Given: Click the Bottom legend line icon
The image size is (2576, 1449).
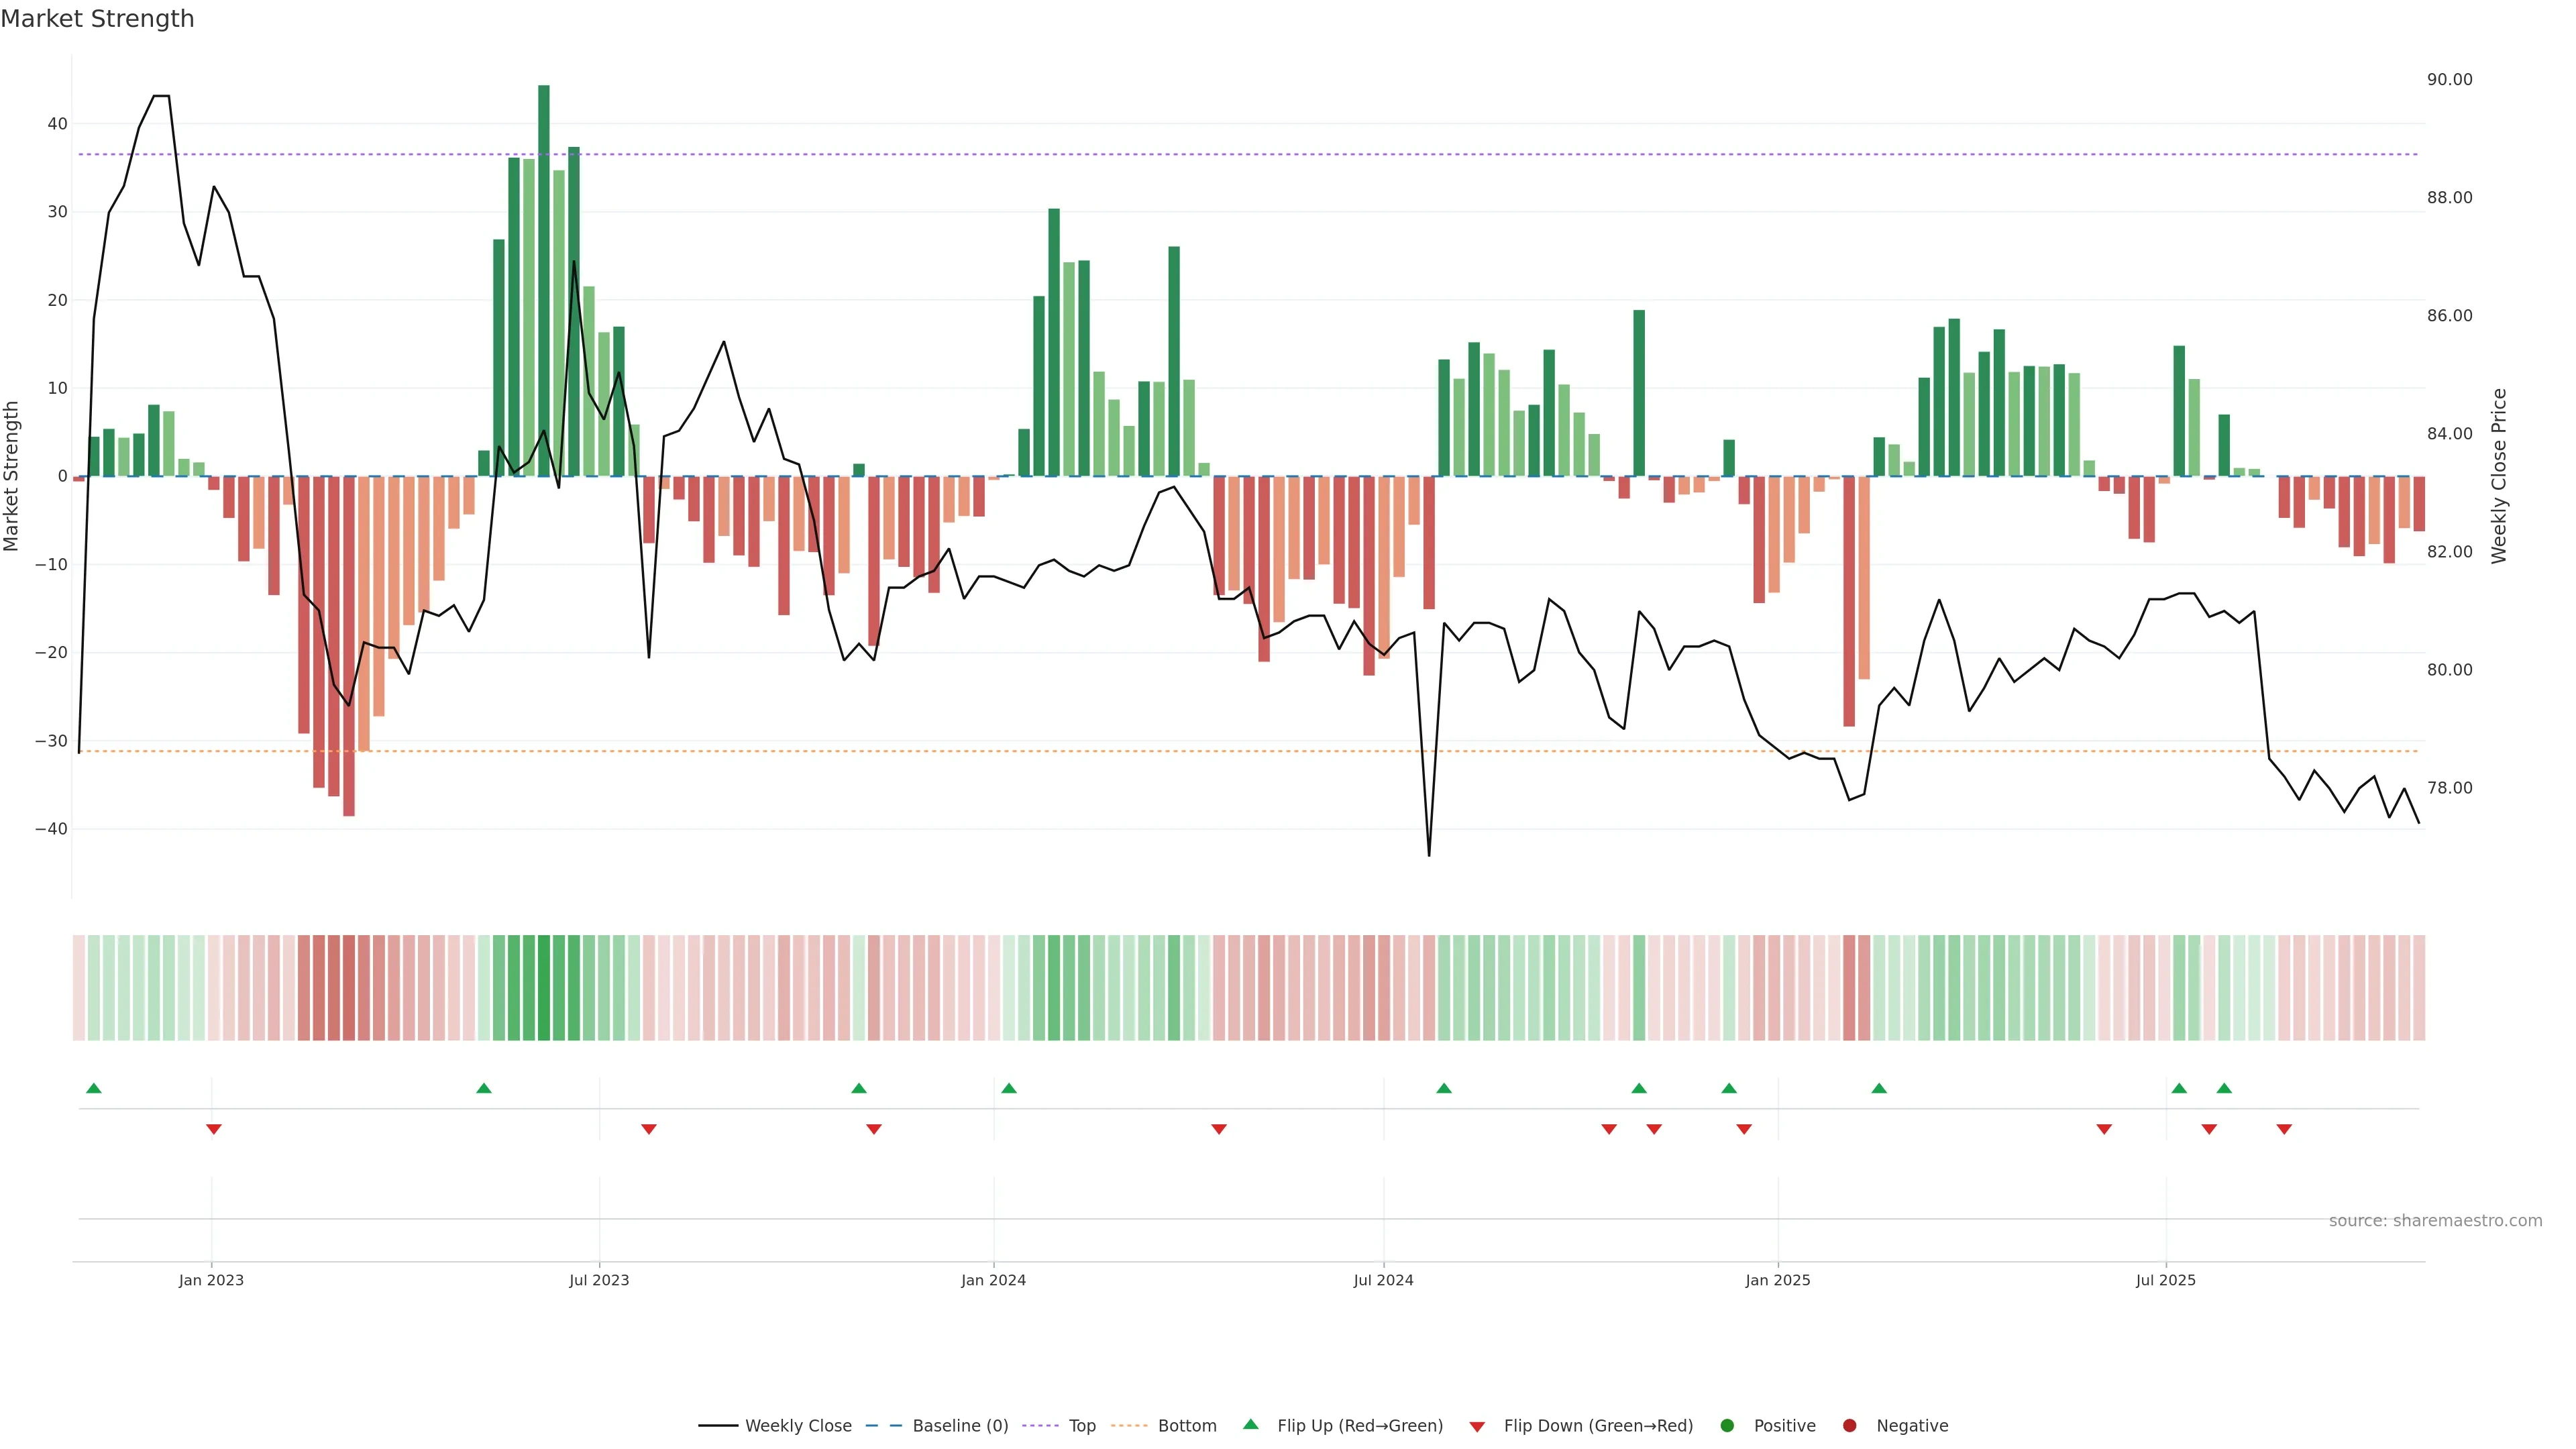Looking at the screenshot, I should (x=1129, y=1426).
